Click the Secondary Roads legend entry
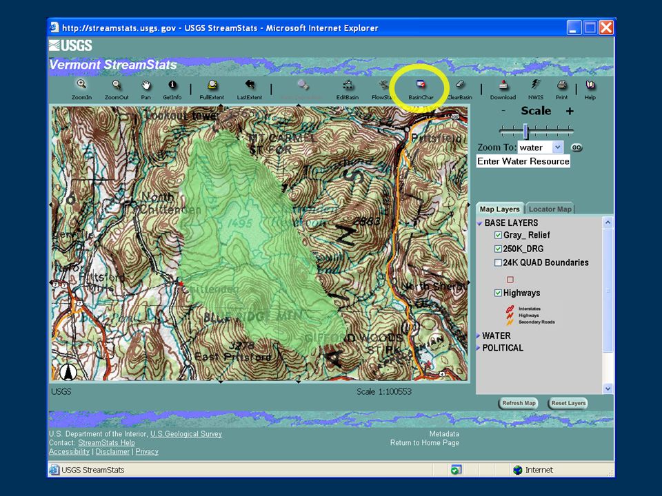662x496 pixels. pyautogui.click(x=536, y=322)
